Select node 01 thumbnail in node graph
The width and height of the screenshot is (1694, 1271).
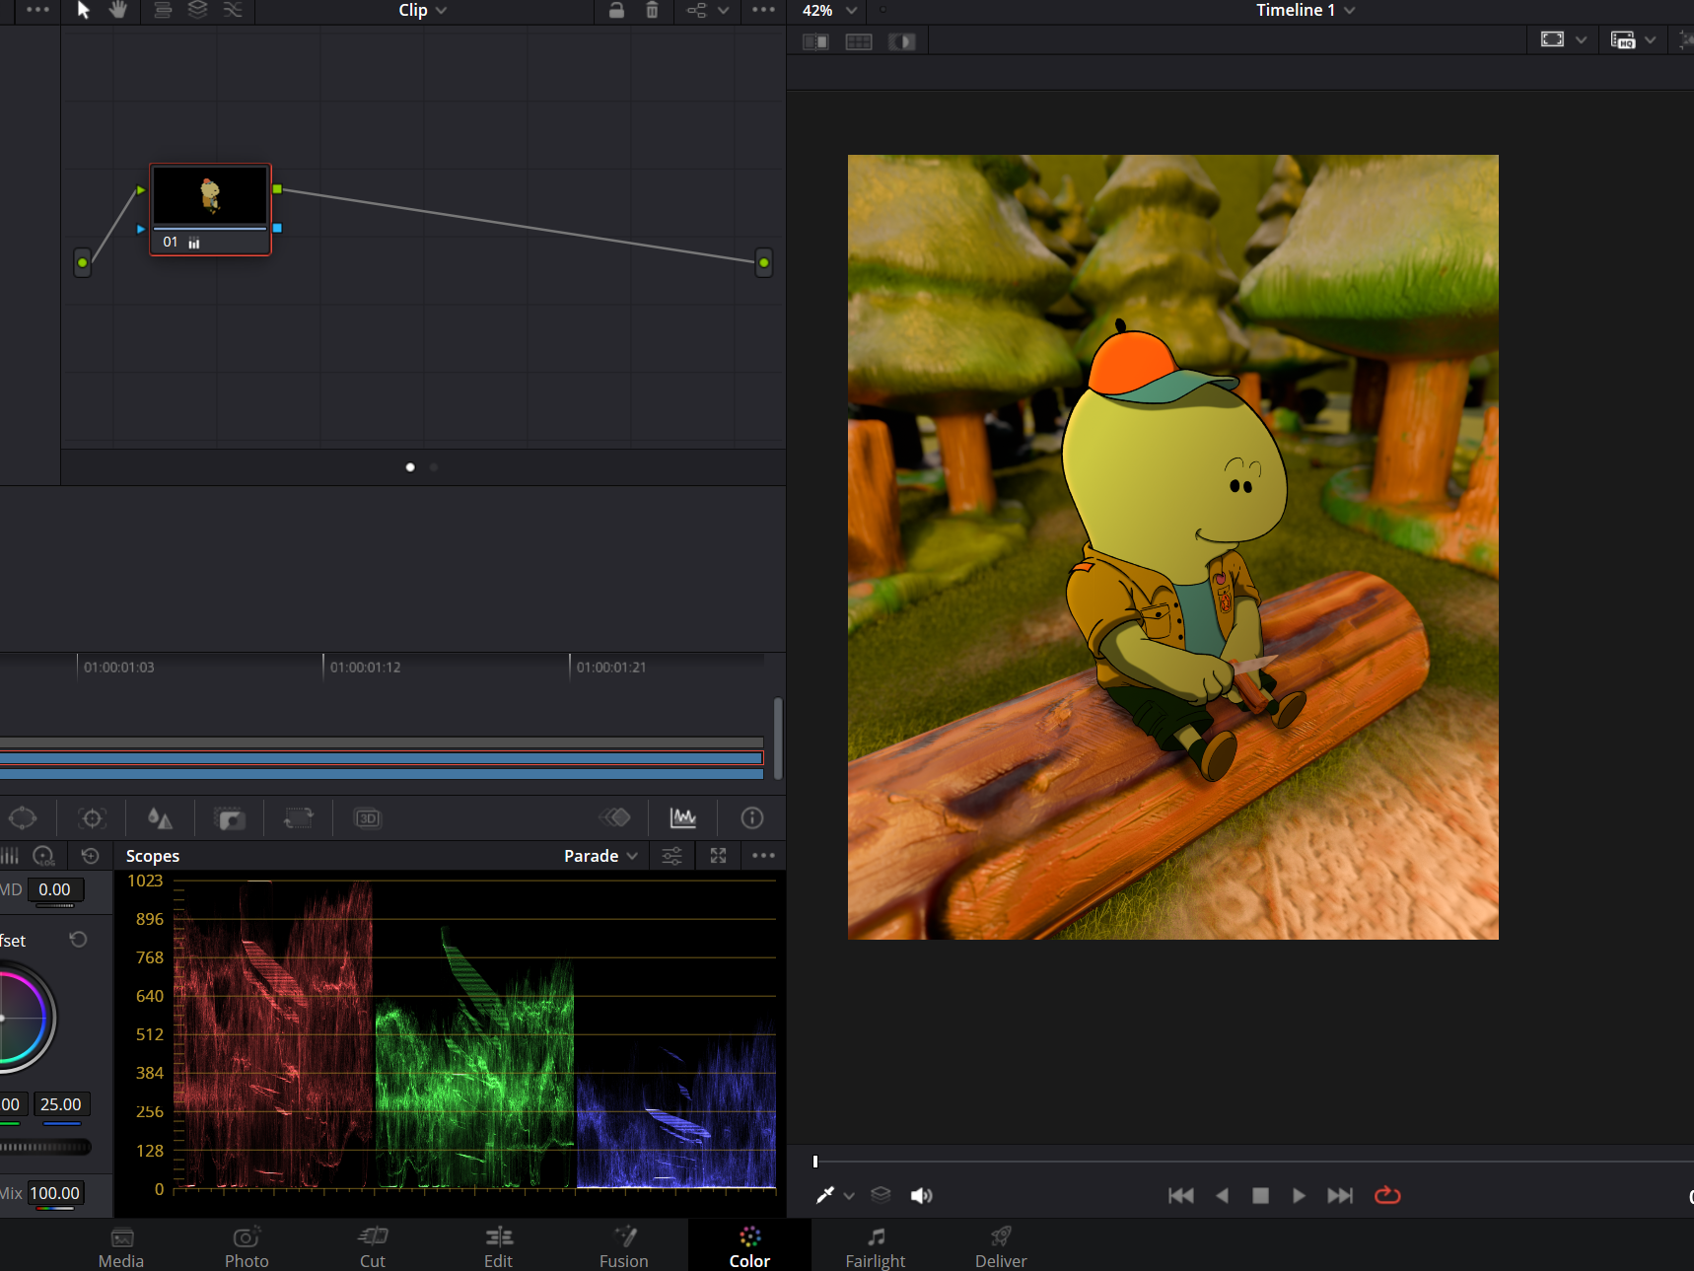(210, 195)
